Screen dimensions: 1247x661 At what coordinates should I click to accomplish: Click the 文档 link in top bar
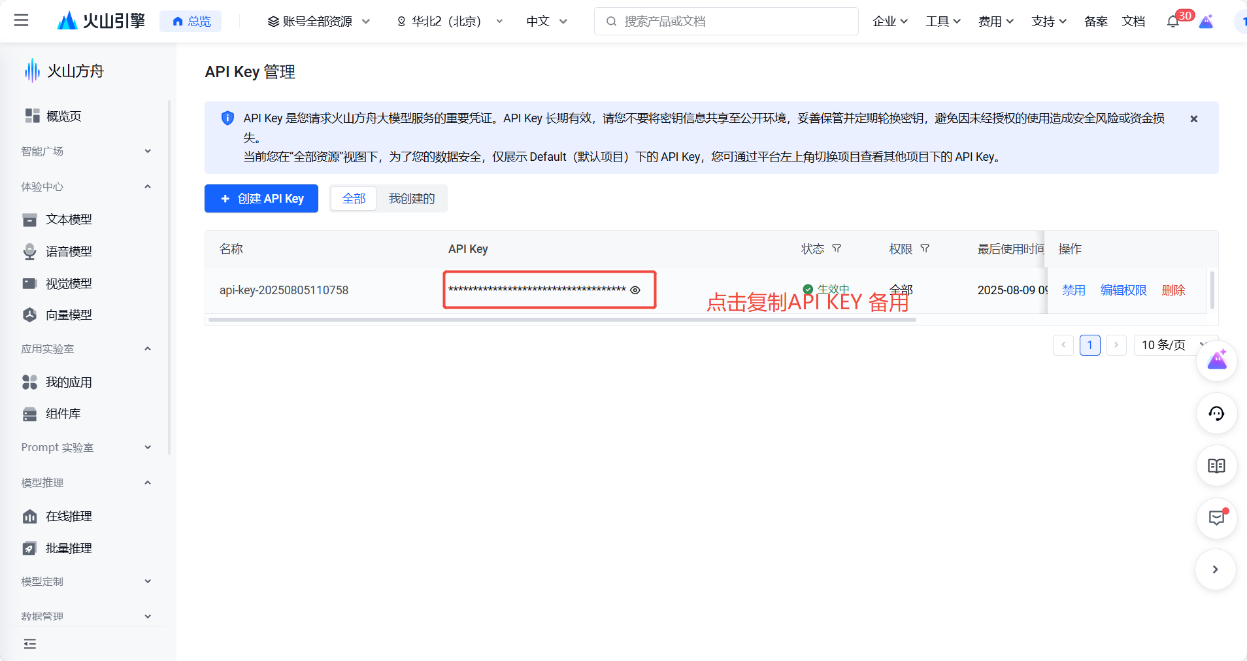[x=1133, y=22]
